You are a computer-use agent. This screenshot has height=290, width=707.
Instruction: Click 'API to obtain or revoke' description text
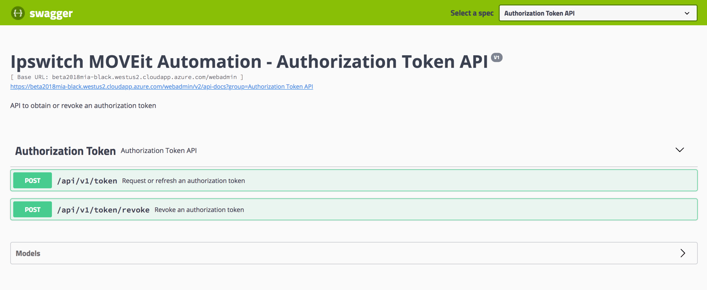point(83,106)
